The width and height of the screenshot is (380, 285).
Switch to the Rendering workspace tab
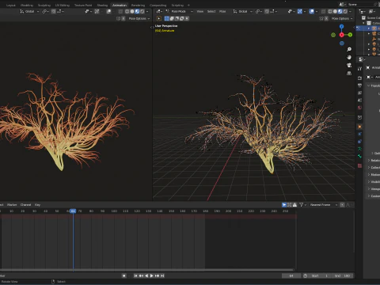(138, 5)
